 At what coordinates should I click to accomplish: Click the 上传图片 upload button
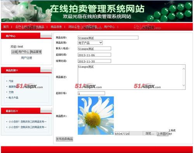pos(163,134)
